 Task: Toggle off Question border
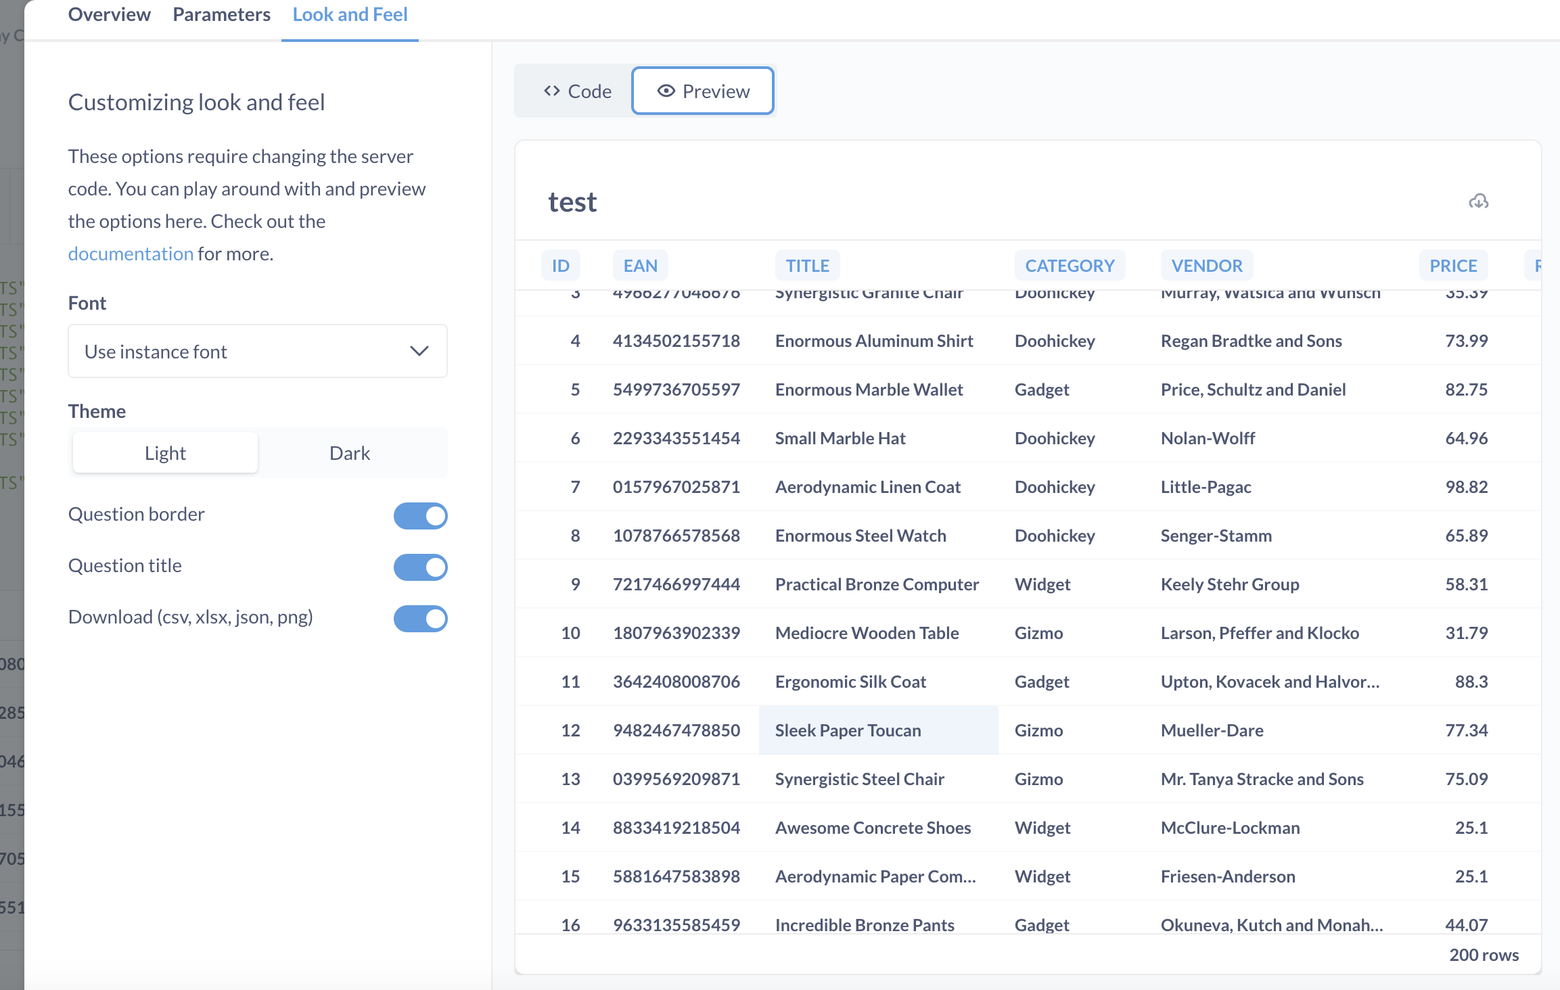420,515
